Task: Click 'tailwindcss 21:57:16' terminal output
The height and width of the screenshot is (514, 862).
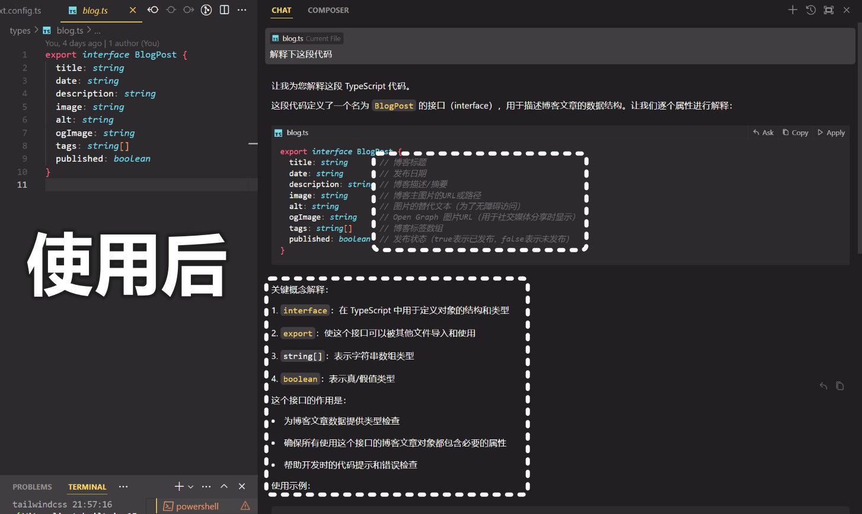Action: 62,505
